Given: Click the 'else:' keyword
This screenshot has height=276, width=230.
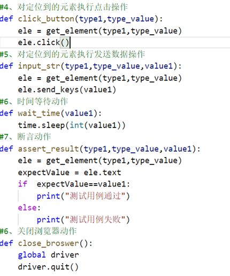Looking at the screenshot, I should point(29,208).
